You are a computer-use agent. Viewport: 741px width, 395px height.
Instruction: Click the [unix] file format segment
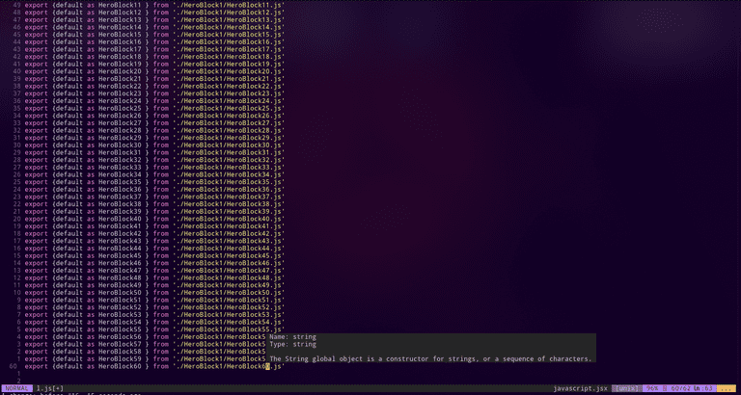627,385
